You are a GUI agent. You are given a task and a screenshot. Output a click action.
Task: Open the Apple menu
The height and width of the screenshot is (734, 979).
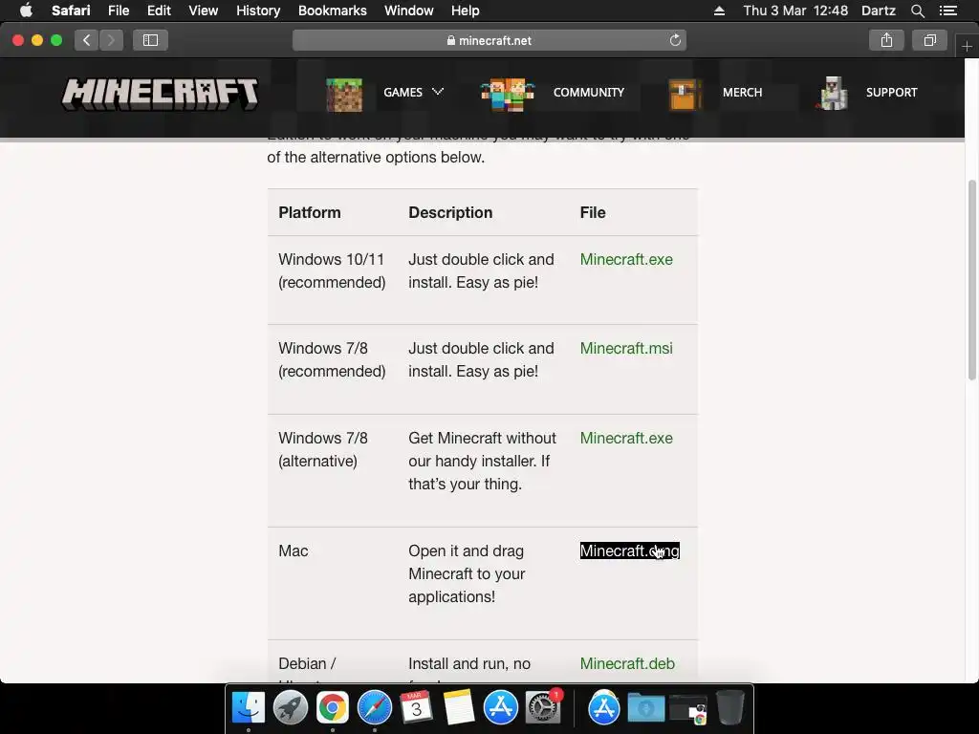26,11
